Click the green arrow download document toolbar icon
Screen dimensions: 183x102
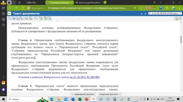click(x=50, y=18)
